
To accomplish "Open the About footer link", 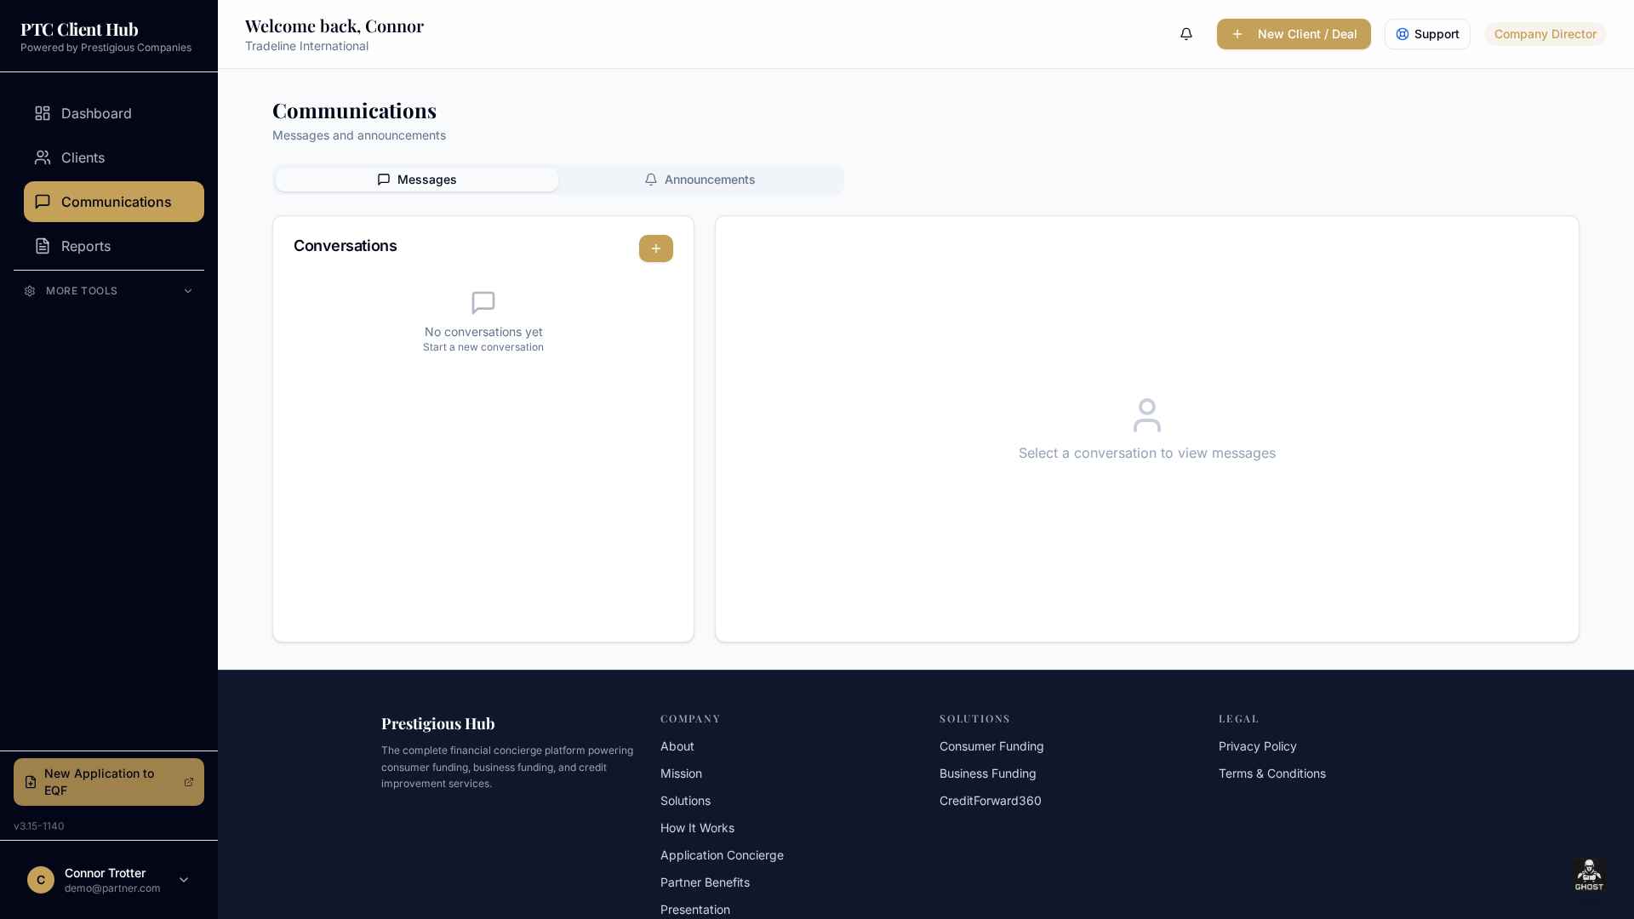I will point(677,746).
